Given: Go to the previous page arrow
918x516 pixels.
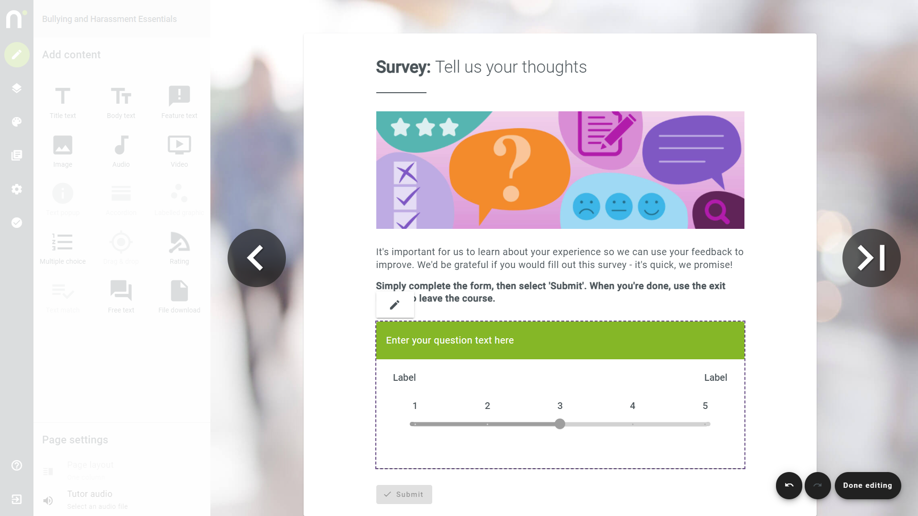Looking at the screenshot, I should pyautogui.click(x=257, y=258).
